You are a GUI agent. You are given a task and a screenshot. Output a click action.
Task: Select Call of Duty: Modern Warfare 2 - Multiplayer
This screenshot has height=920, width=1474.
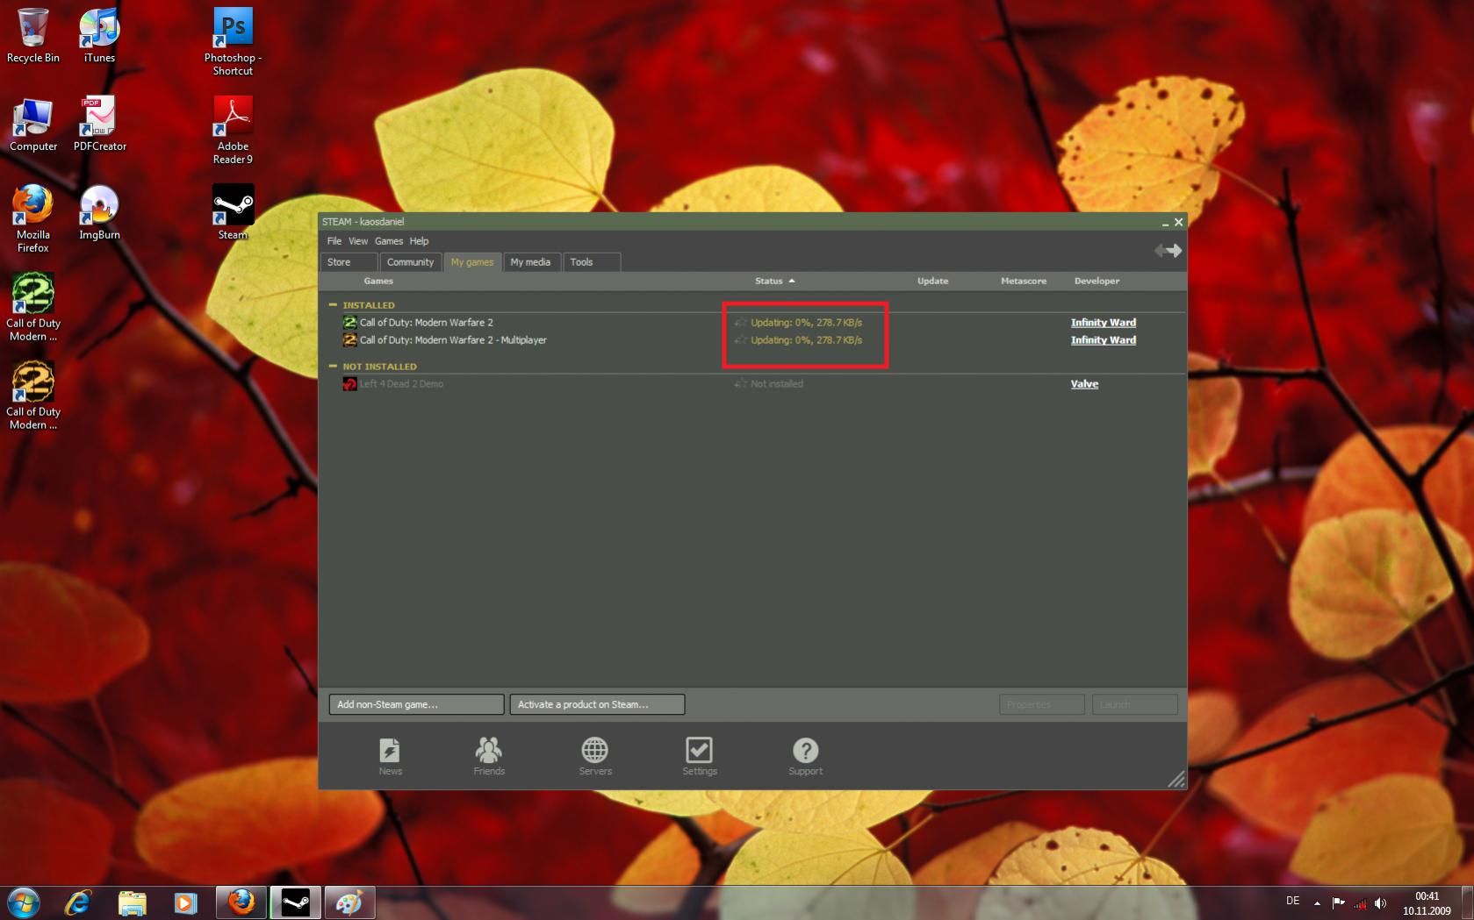(x=753, y=340)
